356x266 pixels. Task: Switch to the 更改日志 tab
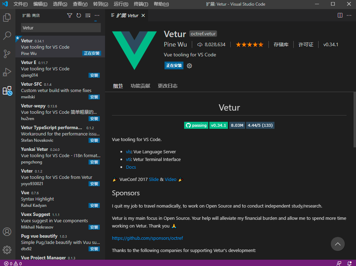click(x=168, y=86)
